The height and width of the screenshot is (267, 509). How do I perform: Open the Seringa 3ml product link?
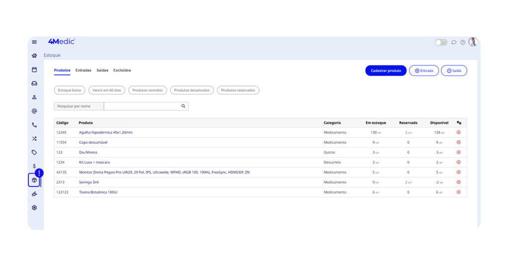89,182
